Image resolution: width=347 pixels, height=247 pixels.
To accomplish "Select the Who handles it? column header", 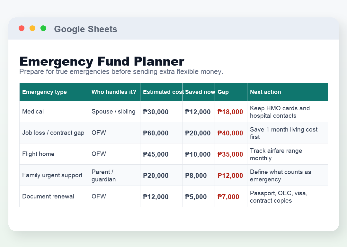I will point(114,92).
